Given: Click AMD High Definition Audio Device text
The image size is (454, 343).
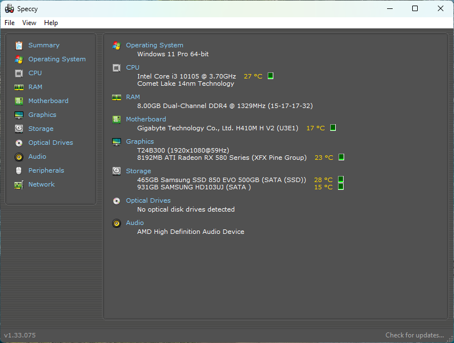Looking at the screenshot, I should click(x=191, y=232).
